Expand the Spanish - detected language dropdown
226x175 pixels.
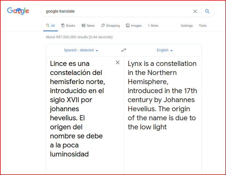pos(81,50)
